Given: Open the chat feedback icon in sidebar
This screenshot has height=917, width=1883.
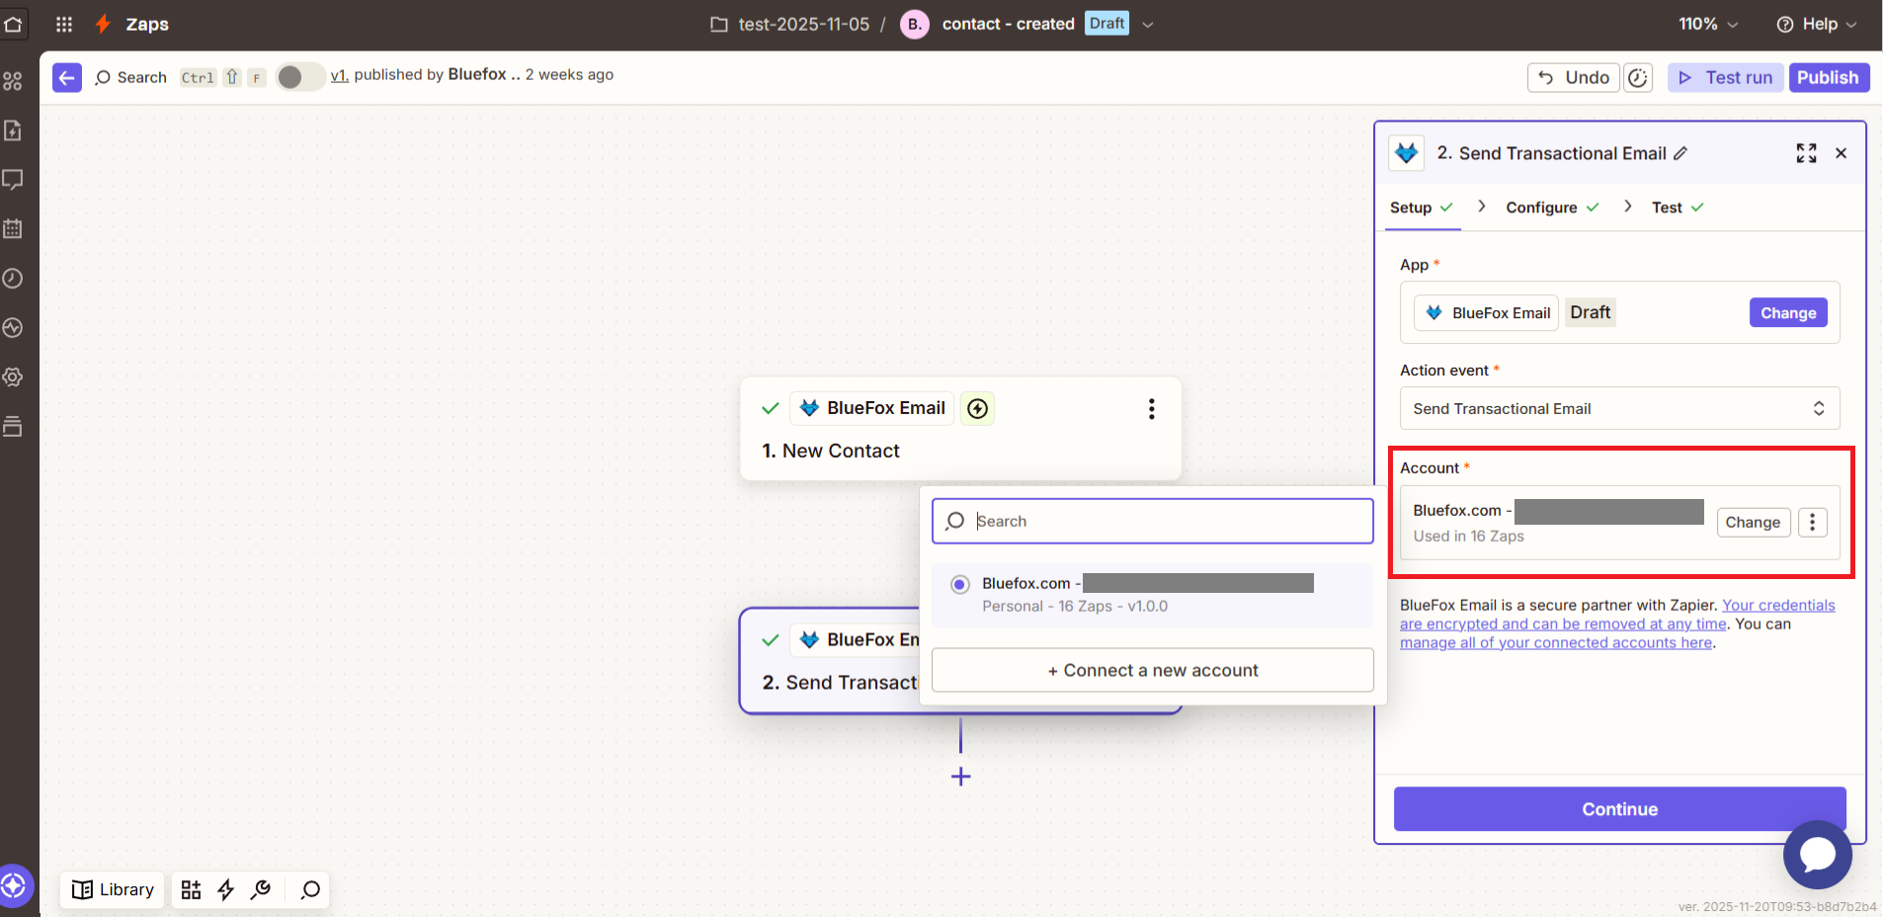Looking at the screenshot, I should [14, 179].
